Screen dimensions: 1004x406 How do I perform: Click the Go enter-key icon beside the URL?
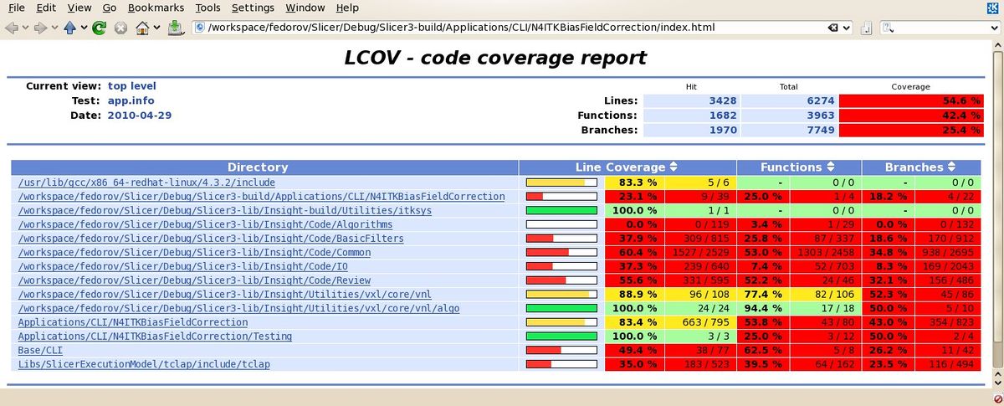point(866,28)
